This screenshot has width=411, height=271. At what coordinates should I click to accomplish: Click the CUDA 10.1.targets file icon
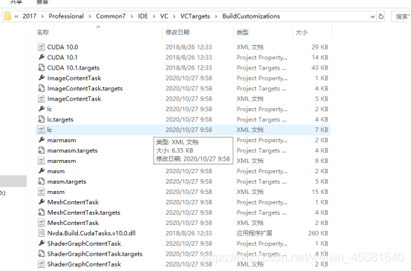[41, 67]
